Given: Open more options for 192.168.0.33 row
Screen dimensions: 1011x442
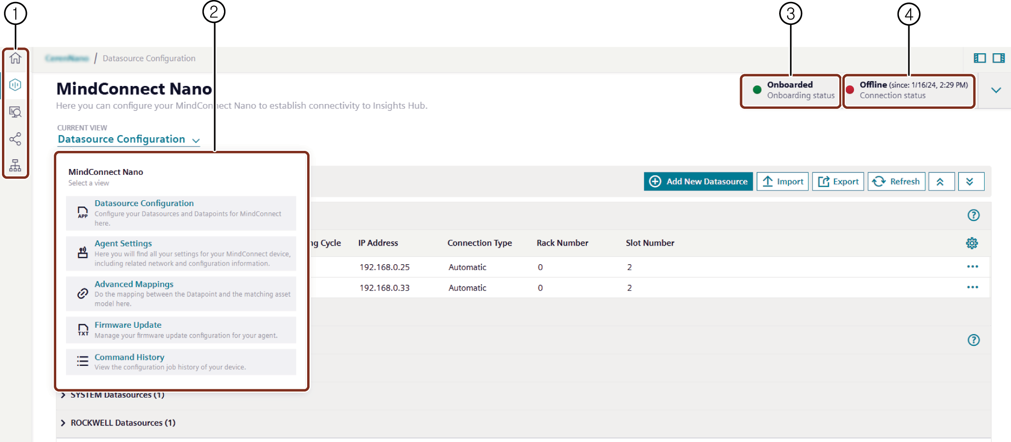Looking at the screenshot, I should (x=972, y=287).
